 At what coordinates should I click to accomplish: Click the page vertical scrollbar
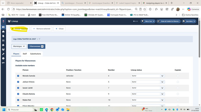pyautogui.click(x=199, y=39)
